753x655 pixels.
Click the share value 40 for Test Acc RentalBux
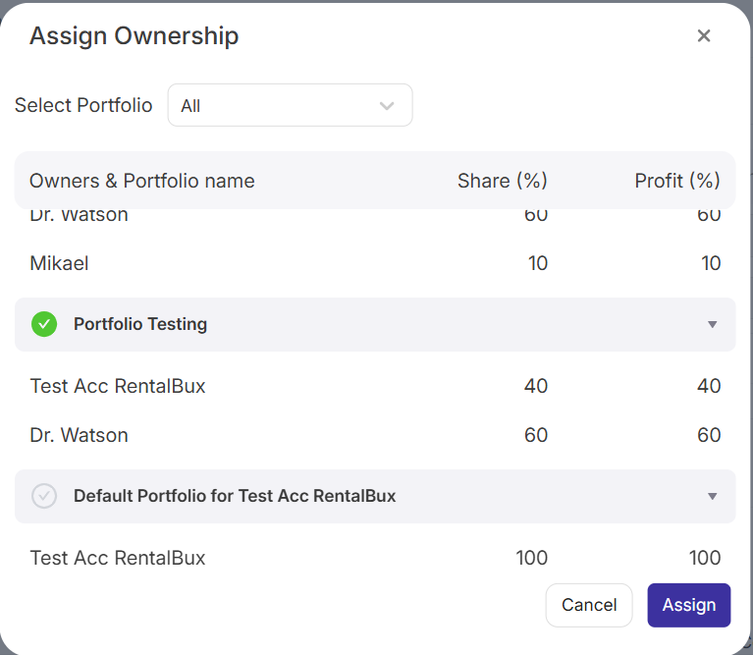click(x=535, y=386)
